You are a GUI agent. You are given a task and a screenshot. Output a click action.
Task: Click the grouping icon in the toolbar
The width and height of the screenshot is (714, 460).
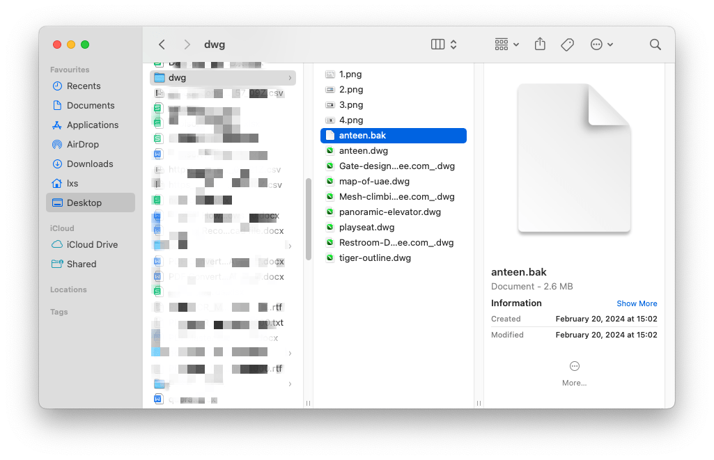coord(502,44)
